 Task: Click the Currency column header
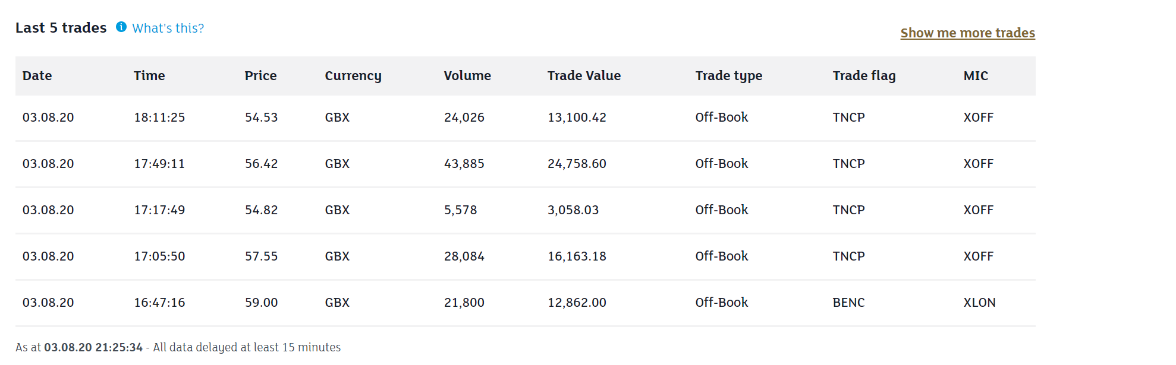tap(353, 75)
